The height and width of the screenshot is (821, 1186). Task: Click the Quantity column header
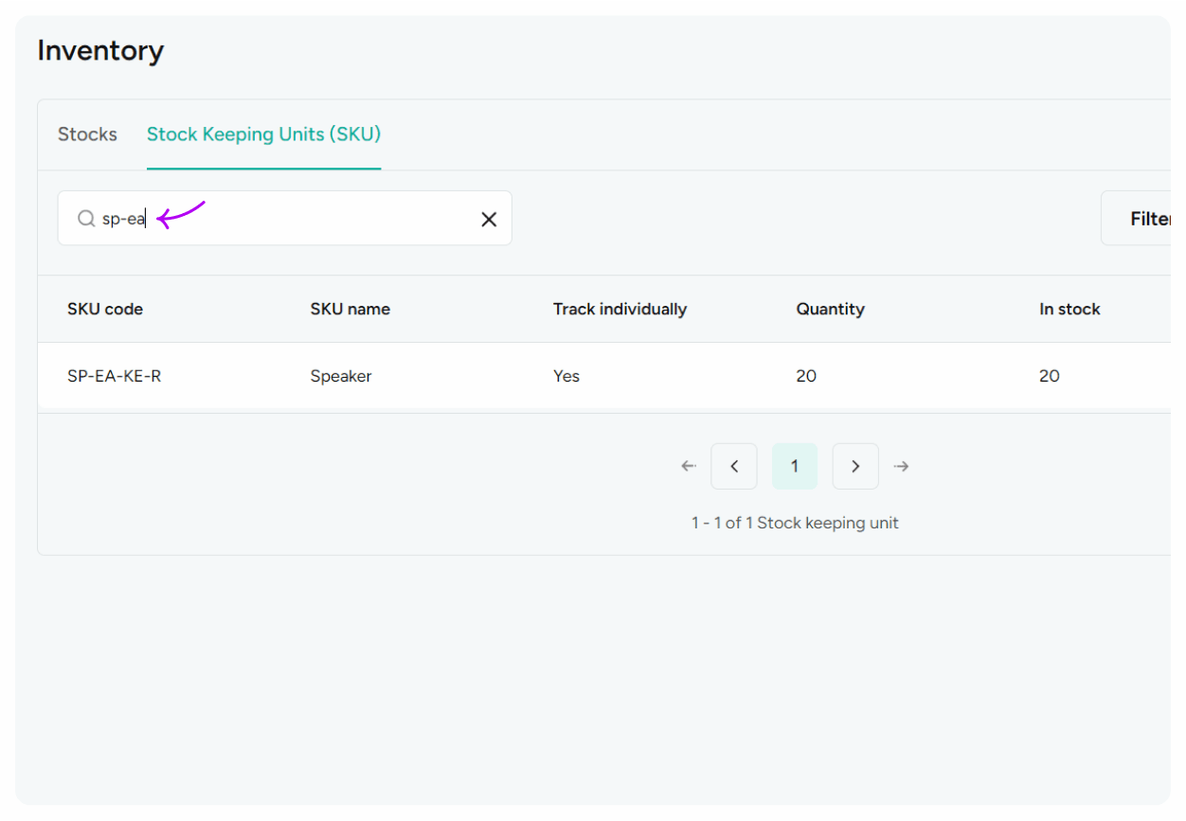tap(830, 309)
